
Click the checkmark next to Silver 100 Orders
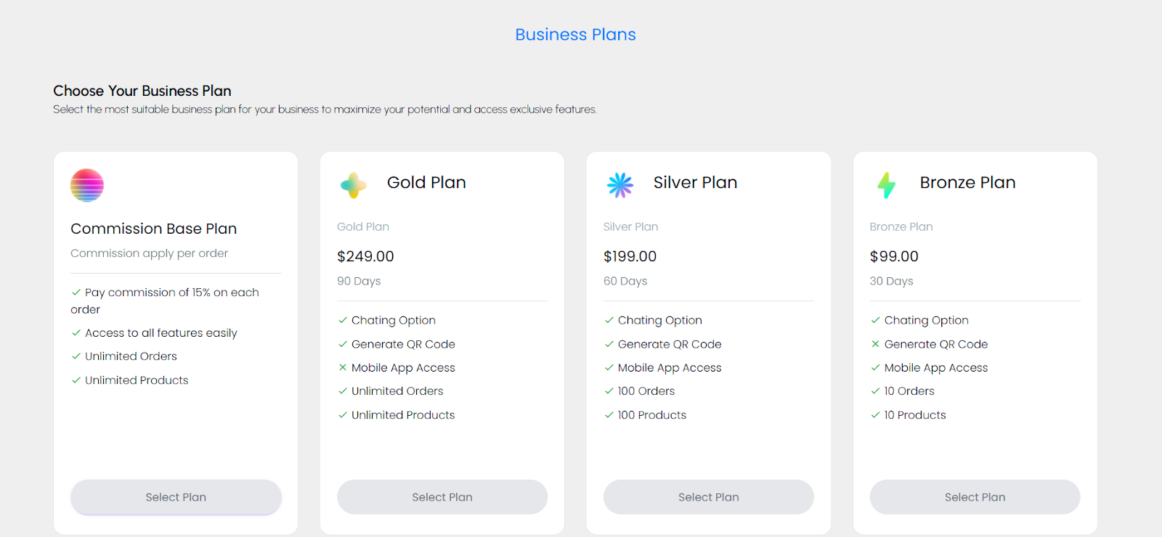tap(609, 391)
